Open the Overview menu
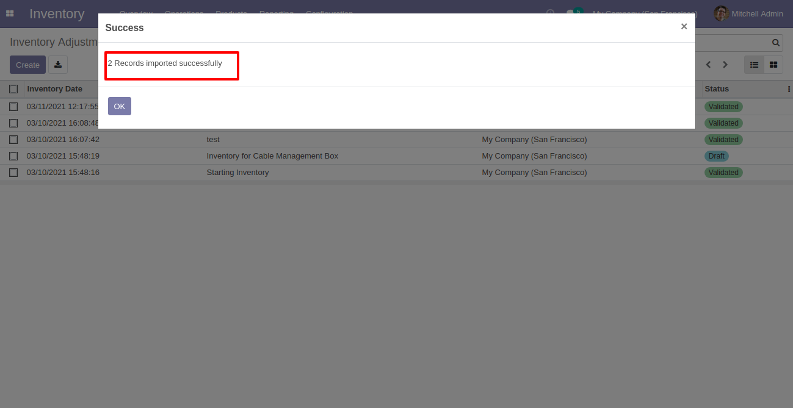This screenshot has width=793, height=408. coord(136,13)
